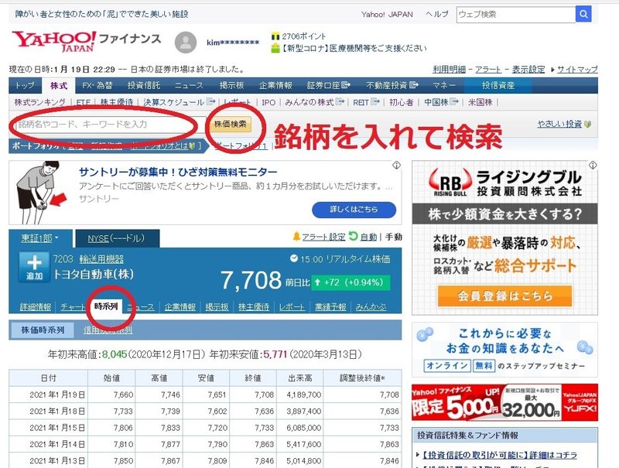Focus the ウェブ検索 search field
This screenshot has height=468, width=619.
click(515, 15)
